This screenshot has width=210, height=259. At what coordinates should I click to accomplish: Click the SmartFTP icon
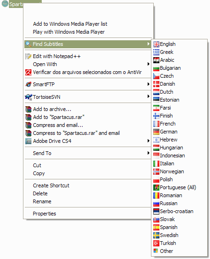click(x=28, y=84)
